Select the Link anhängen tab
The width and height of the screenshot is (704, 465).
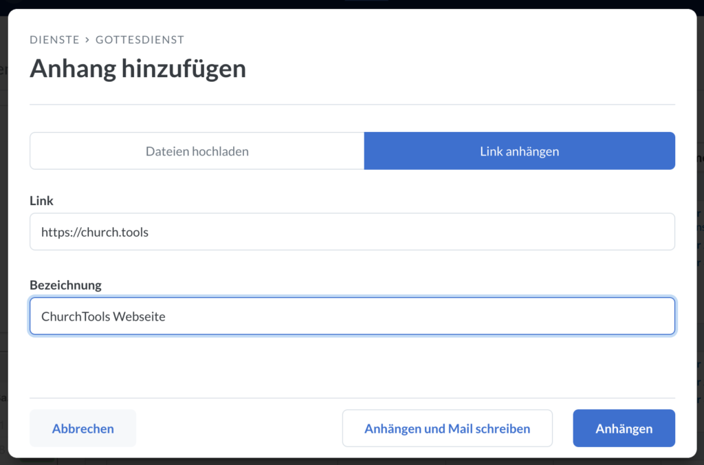520,151
